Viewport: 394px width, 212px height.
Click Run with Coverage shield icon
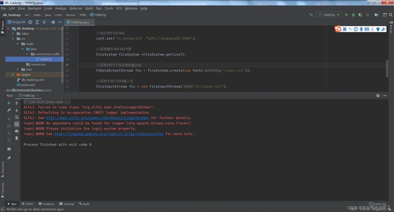coord(360,15)
